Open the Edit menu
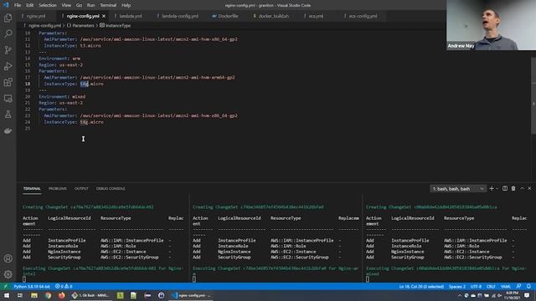This screenshot has height=301, width=536. 30,5
